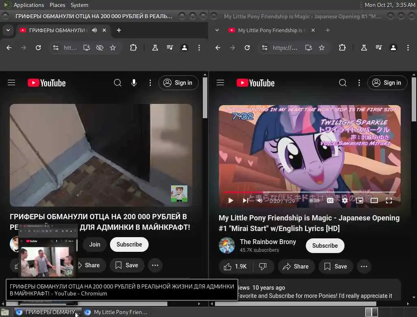Open The Rainbow Brony channel
Screen dimensions: 417x317
point(268,242)
